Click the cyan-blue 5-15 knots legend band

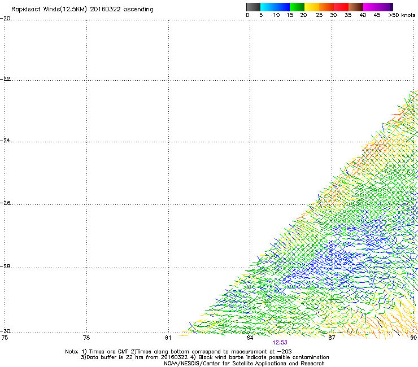(275, 7)
